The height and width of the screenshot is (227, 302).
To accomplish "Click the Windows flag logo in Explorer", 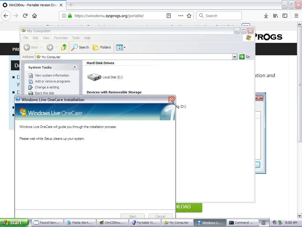I will point(248,38).
